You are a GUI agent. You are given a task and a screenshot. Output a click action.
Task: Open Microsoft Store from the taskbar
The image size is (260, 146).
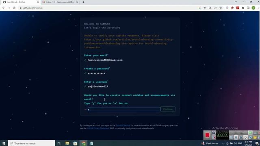pos(75,143)
